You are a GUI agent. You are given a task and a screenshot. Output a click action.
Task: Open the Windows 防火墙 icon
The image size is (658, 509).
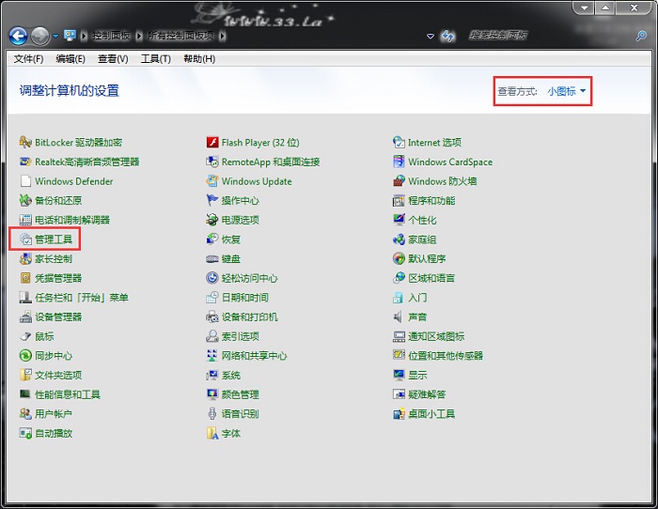tap(399, 181)
